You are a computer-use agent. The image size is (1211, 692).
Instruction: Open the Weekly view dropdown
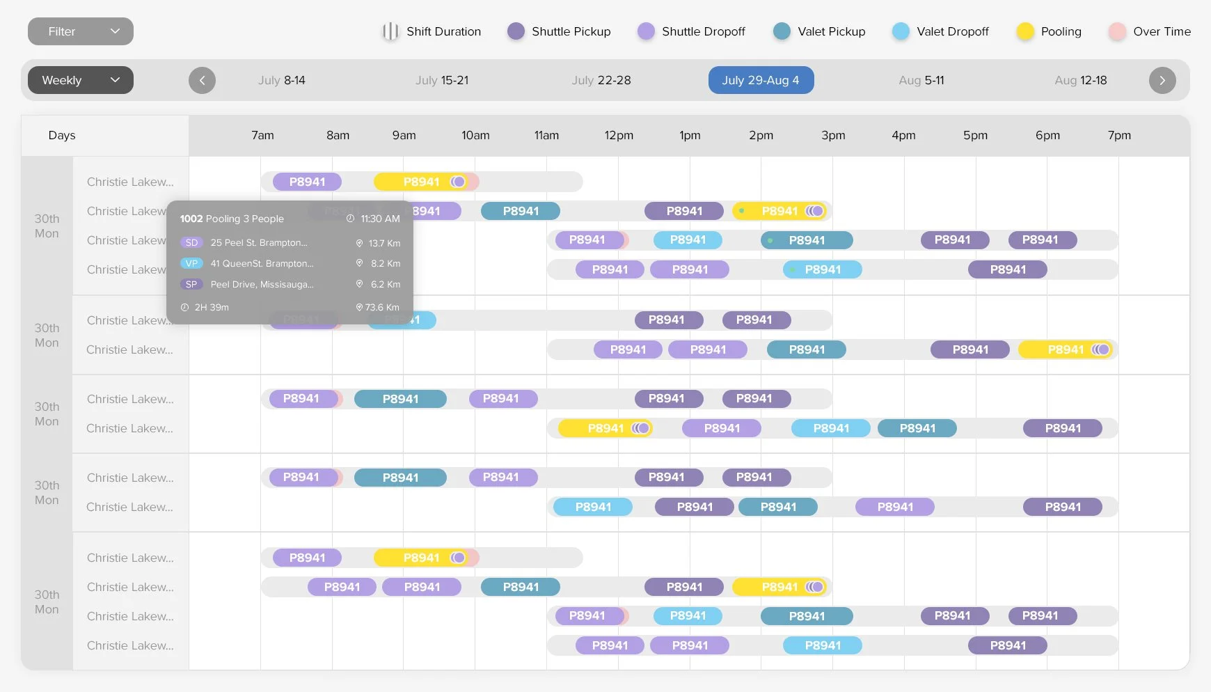point(81,80)
